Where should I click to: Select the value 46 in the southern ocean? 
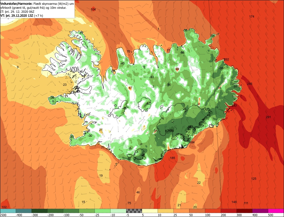[138, 192]
